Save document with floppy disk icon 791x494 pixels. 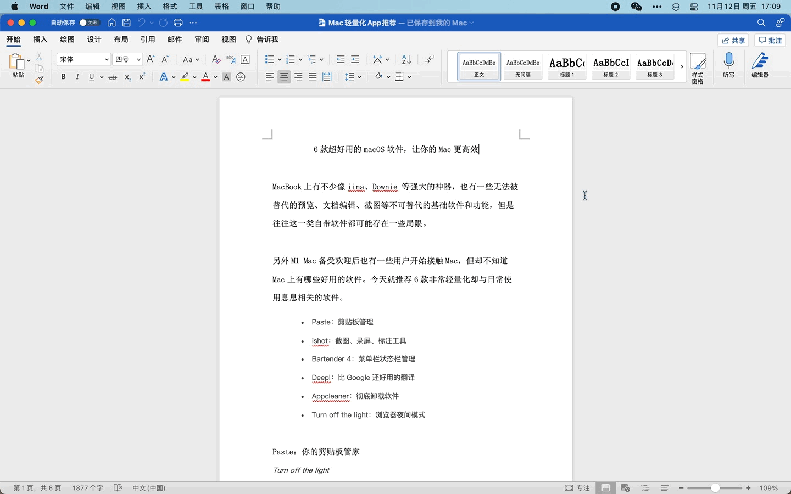pyautogui.click(x=126, y=23)
